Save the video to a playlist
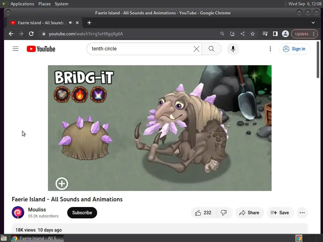 pyautogui.click(x=280, y=213)
